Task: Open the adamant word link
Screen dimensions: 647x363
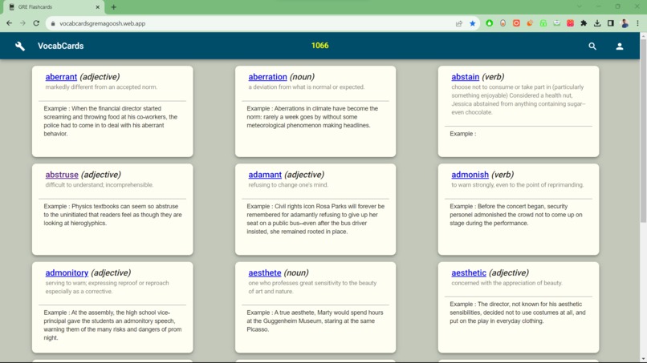Action: (x=265, y=175)
